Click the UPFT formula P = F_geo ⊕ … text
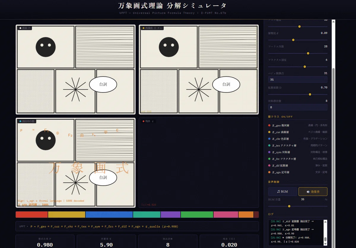Screen dimensions: 356x248 pyautogui.click(x=104, y=226)
